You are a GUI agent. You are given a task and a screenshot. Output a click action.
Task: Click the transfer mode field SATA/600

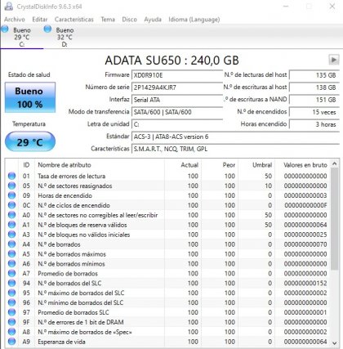coord(177,112)
